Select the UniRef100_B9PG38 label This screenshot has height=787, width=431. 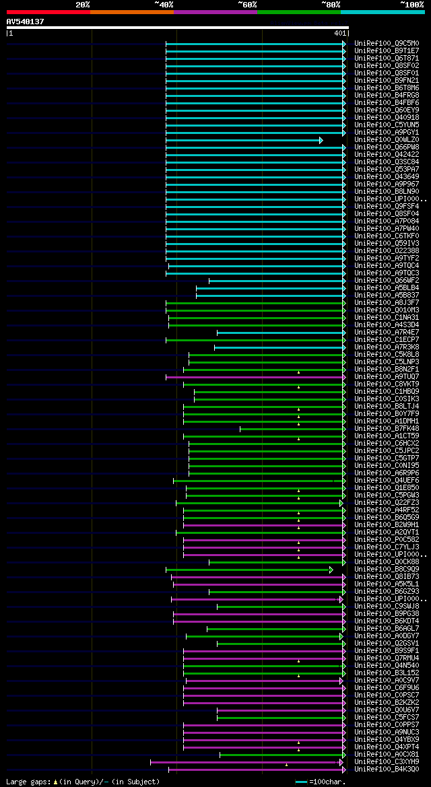pyautogui.click(x=387, y=614)
